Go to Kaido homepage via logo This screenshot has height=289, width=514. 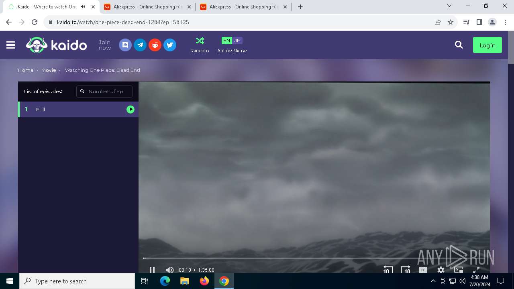(x=56, y=45)
